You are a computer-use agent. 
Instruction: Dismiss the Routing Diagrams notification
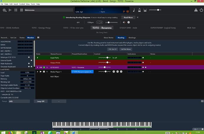coord(137,17)
